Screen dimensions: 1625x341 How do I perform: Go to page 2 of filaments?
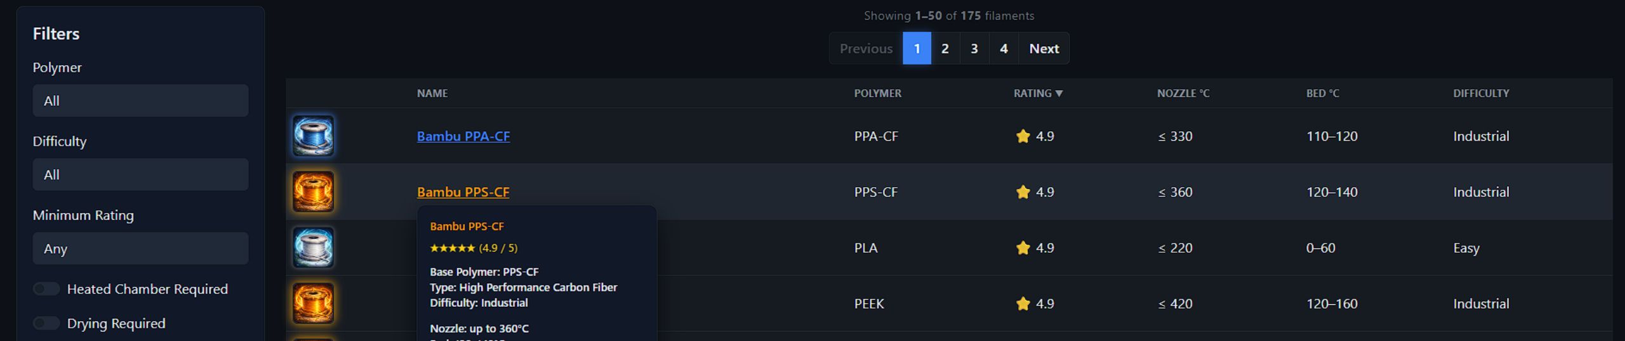pos(945,49)
